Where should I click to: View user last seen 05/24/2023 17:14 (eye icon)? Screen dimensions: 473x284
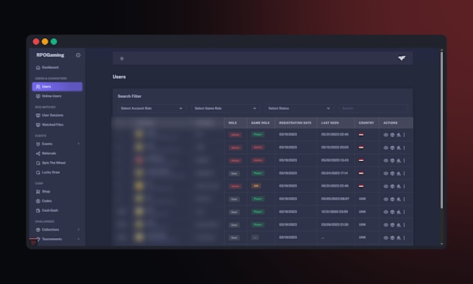click(386, 174)
